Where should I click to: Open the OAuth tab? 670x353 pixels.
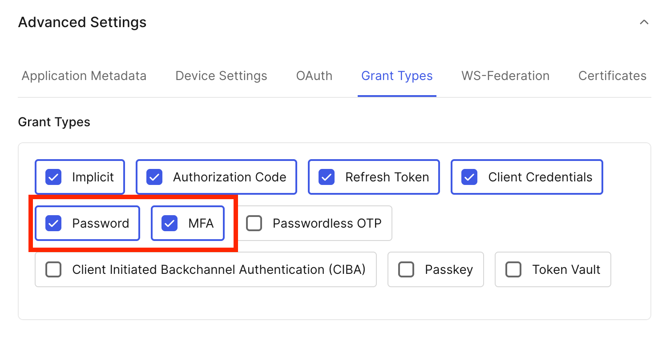pos(314,76)
